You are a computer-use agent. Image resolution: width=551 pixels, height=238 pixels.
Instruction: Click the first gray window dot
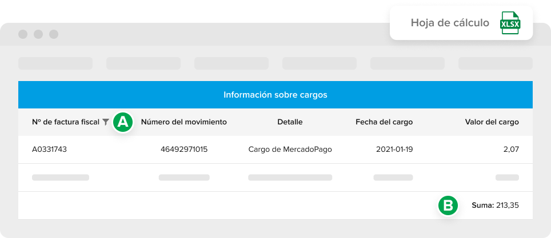(x=23, y=34)
